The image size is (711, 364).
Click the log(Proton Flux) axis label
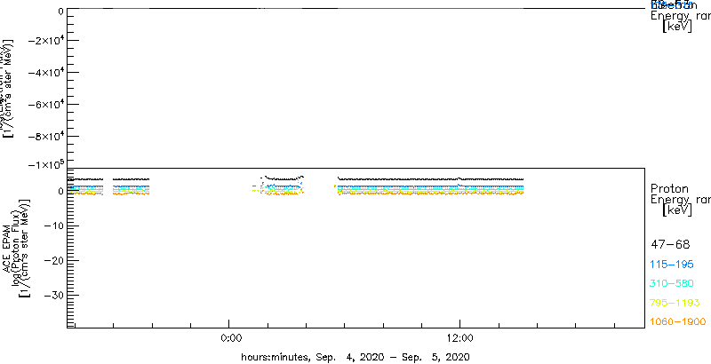[15, 249]
